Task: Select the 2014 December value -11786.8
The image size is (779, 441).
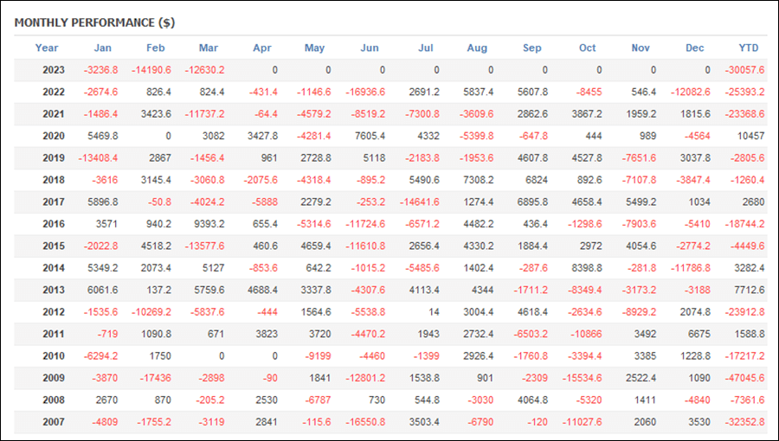Action: click(691, 268)
